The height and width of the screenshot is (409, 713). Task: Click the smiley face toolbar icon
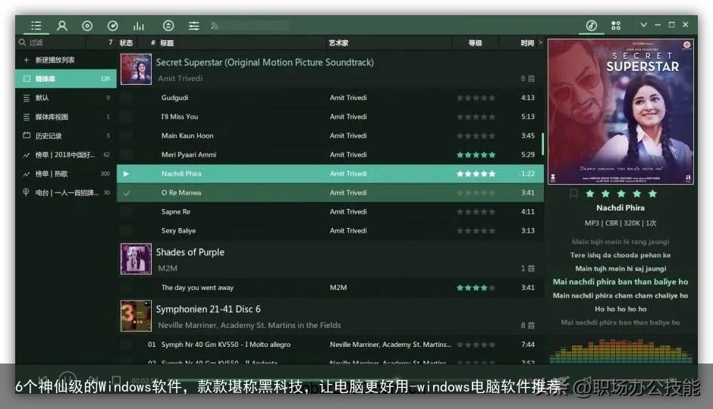click(168, 26)
